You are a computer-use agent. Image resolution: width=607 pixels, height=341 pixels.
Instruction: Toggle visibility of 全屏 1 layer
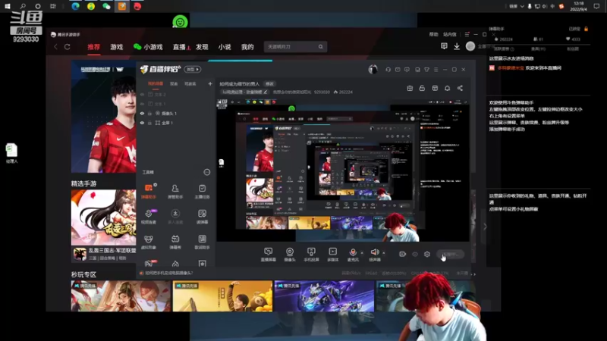142,123
